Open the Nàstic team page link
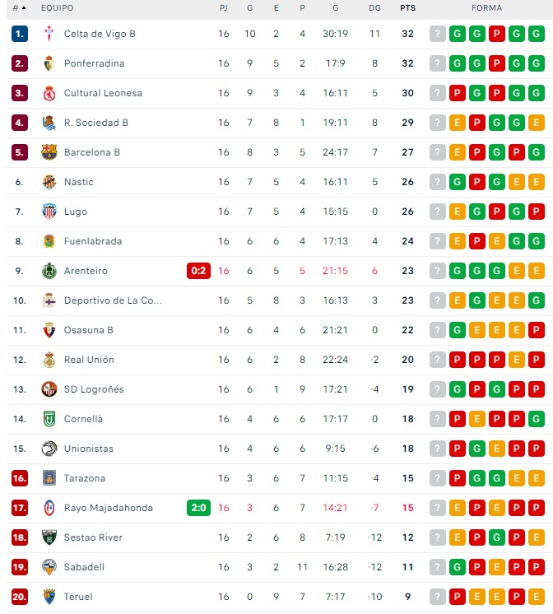 pos(79,182)
